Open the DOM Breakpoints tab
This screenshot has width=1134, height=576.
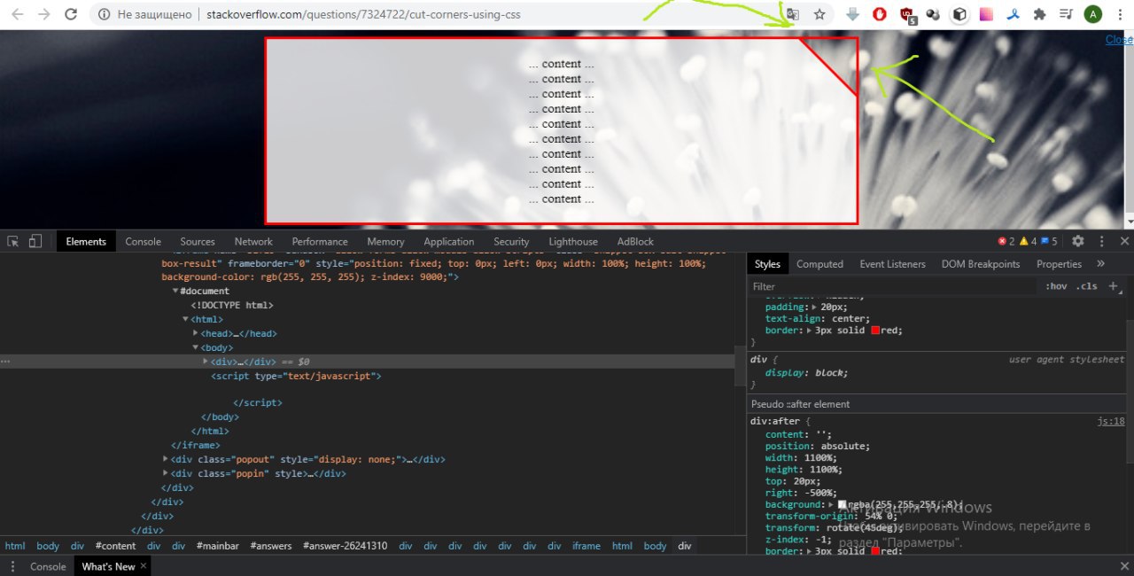(981, 264)
